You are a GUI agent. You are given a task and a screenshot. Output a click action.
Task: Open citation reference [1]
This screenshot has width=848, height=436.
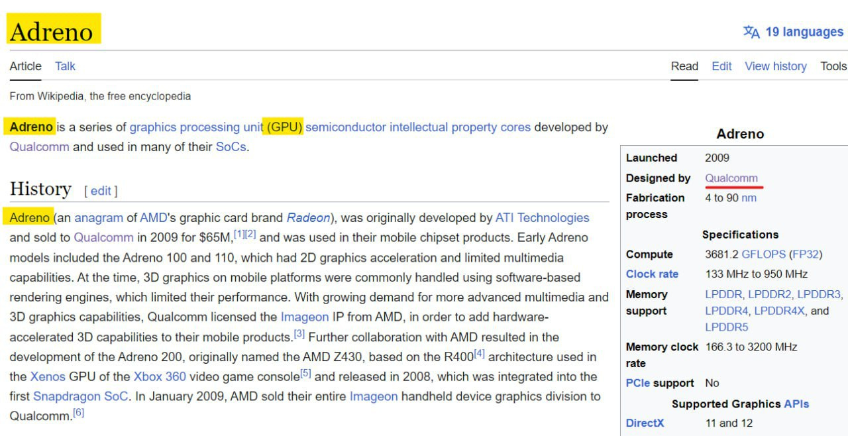239,233
